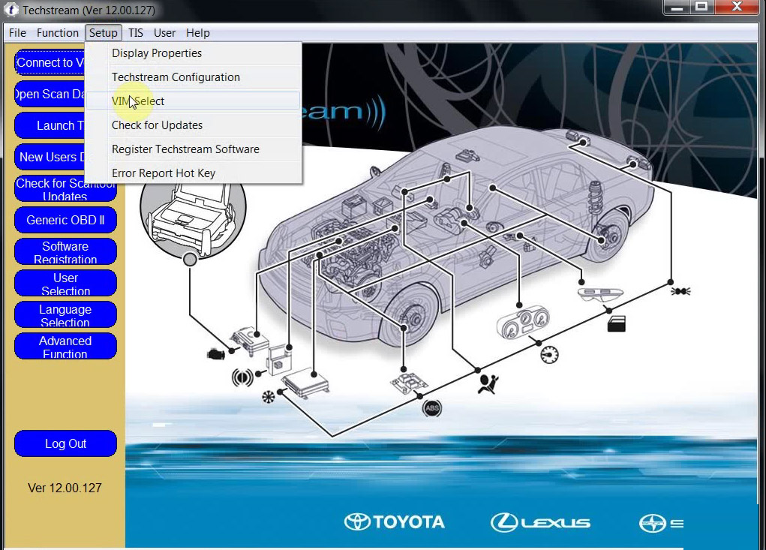This screenshot has height=550, width=766.
Task: Open the File menu
Action: tap(17, 33)
